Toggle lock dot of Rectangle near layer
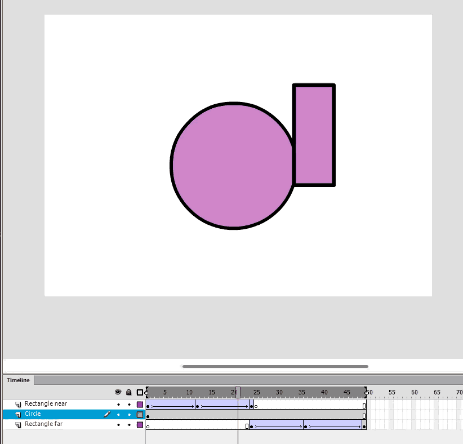This screenshot has height=444, width=463. coord(129,405)
